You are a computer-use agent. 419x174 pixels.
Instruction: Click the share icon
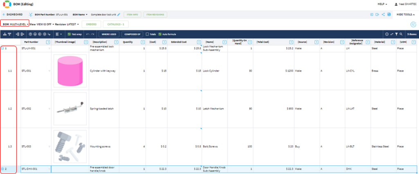click(x=383, y=14)
